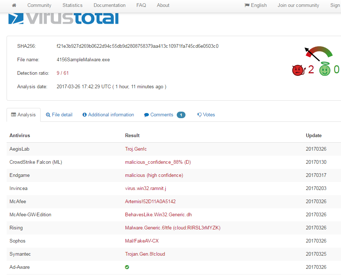Image resolution: width=341 pixels, height=275 pixels.
Task: Click the Rising antivirus name
Action: pyautogui.click(x=16, y=228)
